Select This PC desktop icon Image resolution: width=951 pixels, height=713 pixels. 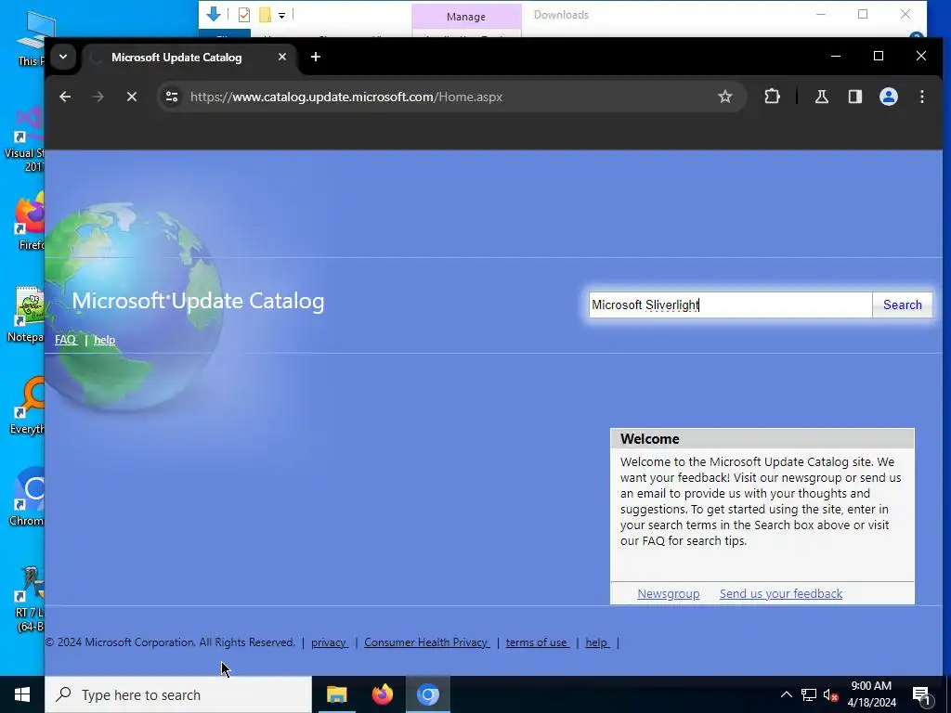coord(33,38)
